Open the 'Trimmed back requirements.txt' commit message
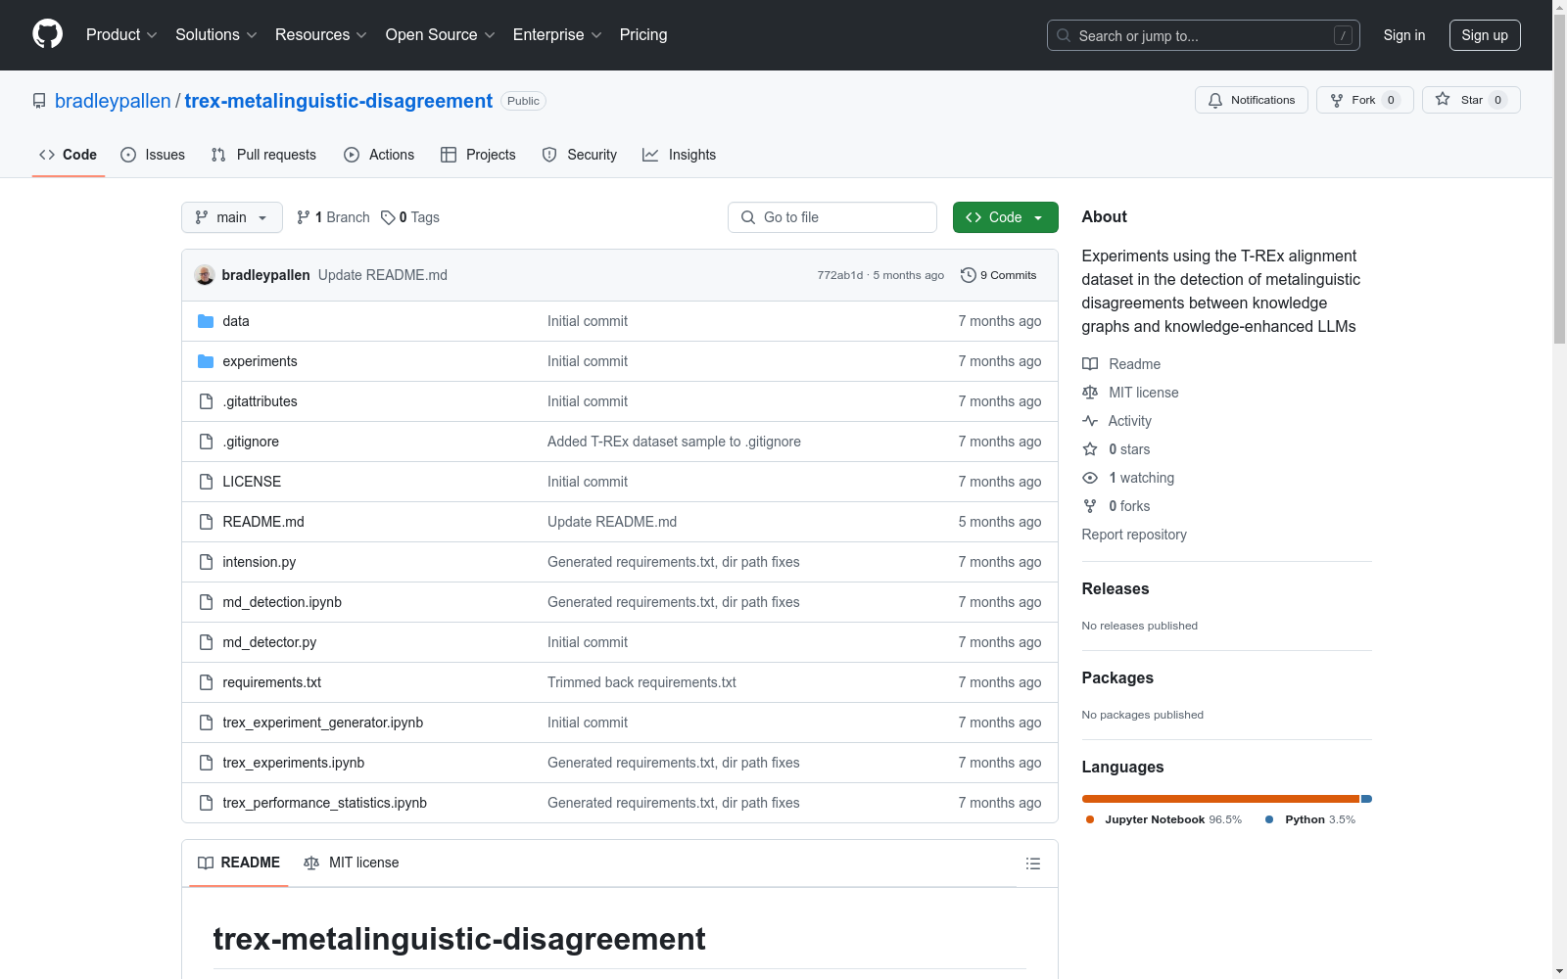 pos(641,682)
